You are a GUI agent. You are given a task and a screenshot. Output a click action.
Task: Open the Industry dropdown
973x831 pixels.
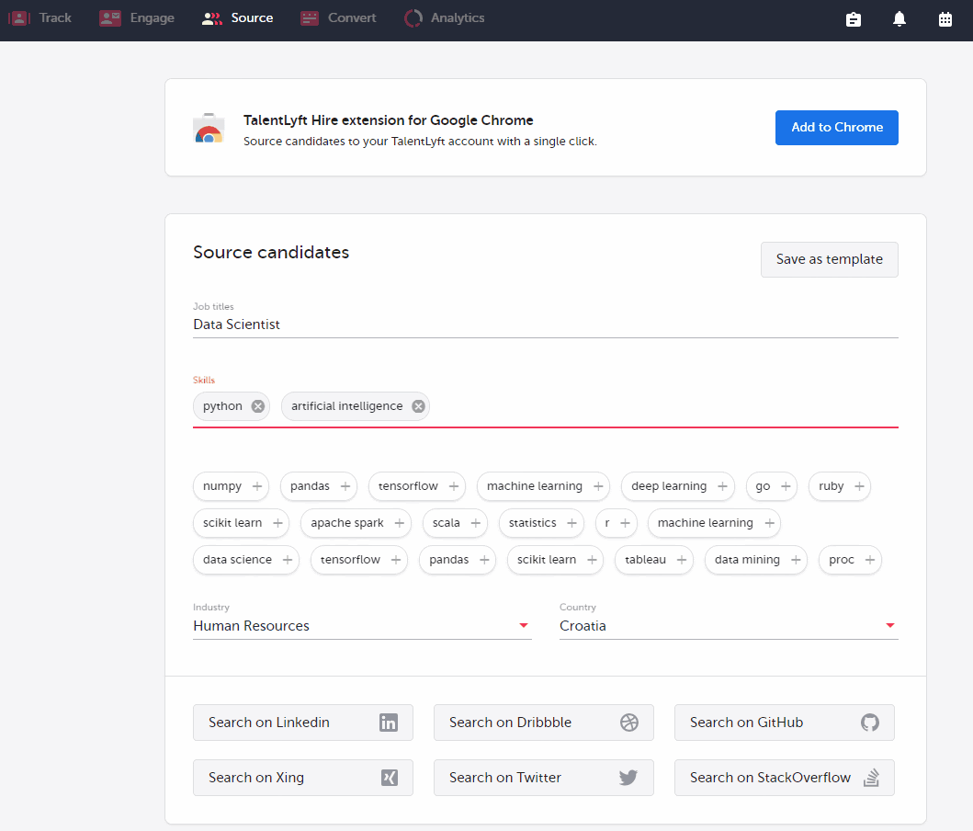(524, 625)
